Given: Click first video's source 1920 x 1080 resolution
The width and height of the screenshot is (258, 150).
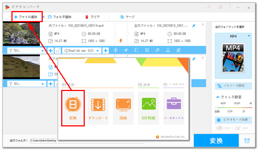Looking at the screenshot, I should tap(96, 41).
